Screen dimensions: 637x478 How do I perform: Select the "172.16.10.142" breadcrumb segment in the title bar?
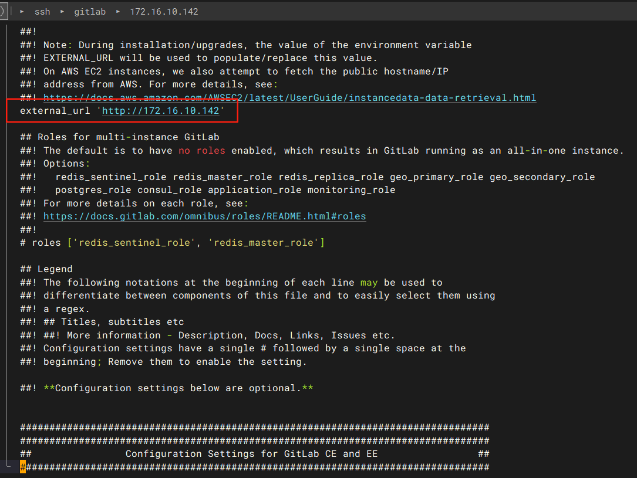[x=164, y=12]
